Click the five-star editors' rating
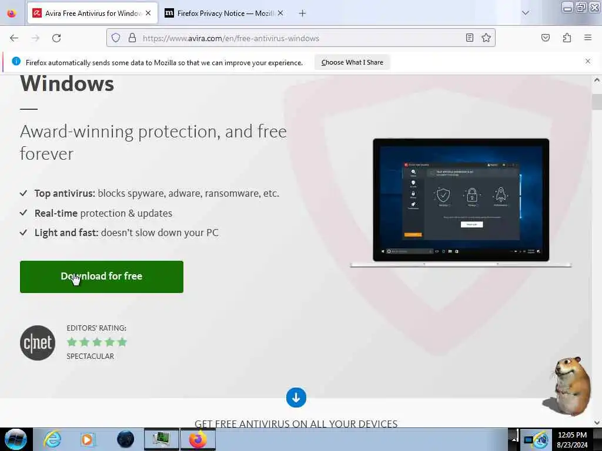602x451 pixels. (x=97, y=342)
